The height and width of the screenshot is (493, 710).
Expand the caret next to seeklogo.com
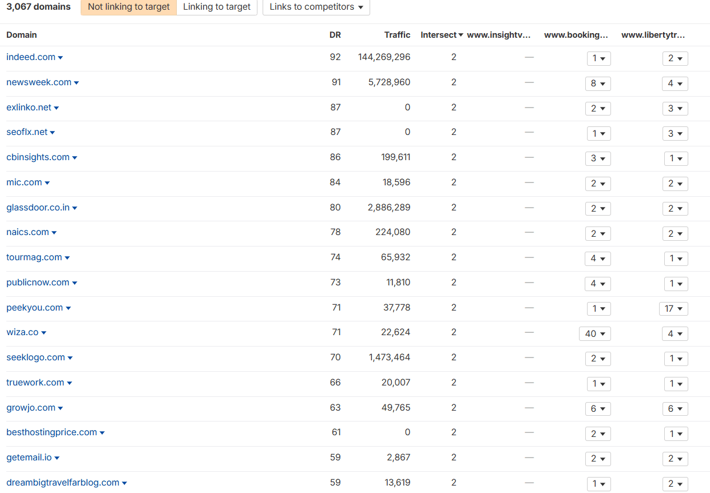pyautogui.click(x=70, y=358)
